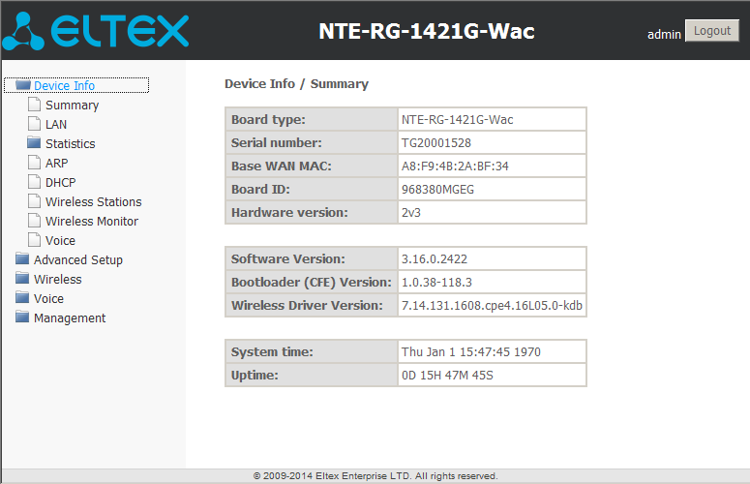750x484 pixels.
Task: Click the Device Info / Summary heading
Action: click(x=296, y=83)
